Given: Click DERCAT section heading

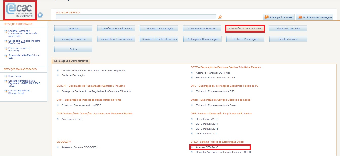Looking at the screenshot, I should pos(91,86).
